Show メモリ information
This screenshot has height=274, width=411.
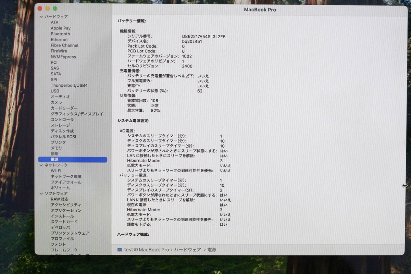tap(57, 148)
